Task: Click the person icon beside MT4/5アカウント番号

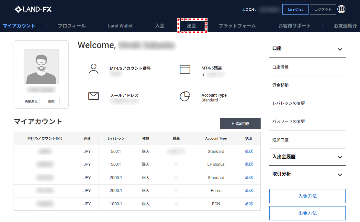Action: pos(94,69)
